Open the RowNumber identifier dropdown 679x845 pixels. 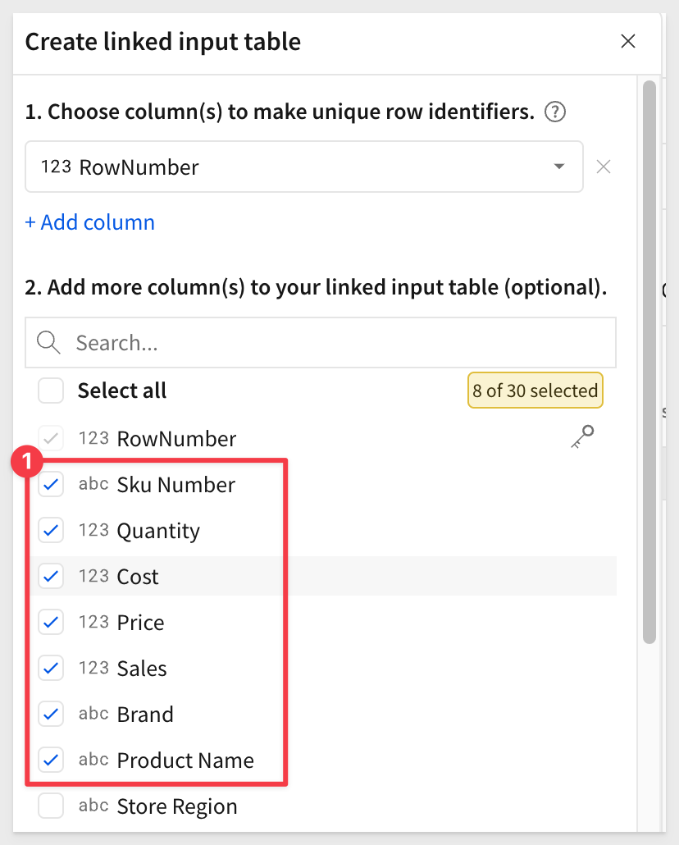pyautogui.click(x=304, y=167)
